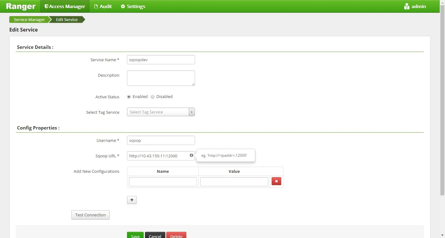Focus the configuration Value input
Screen dimensions: 445x238
click(x=234, y=182)
